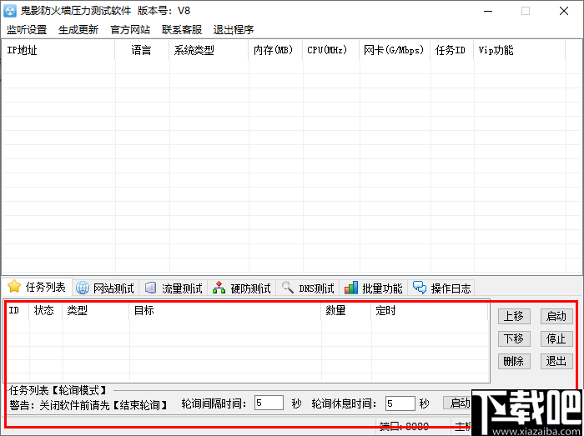Screen dimensions: 584x436
Task: Sort by the Vip功能 column header
Action: point(520,50)
